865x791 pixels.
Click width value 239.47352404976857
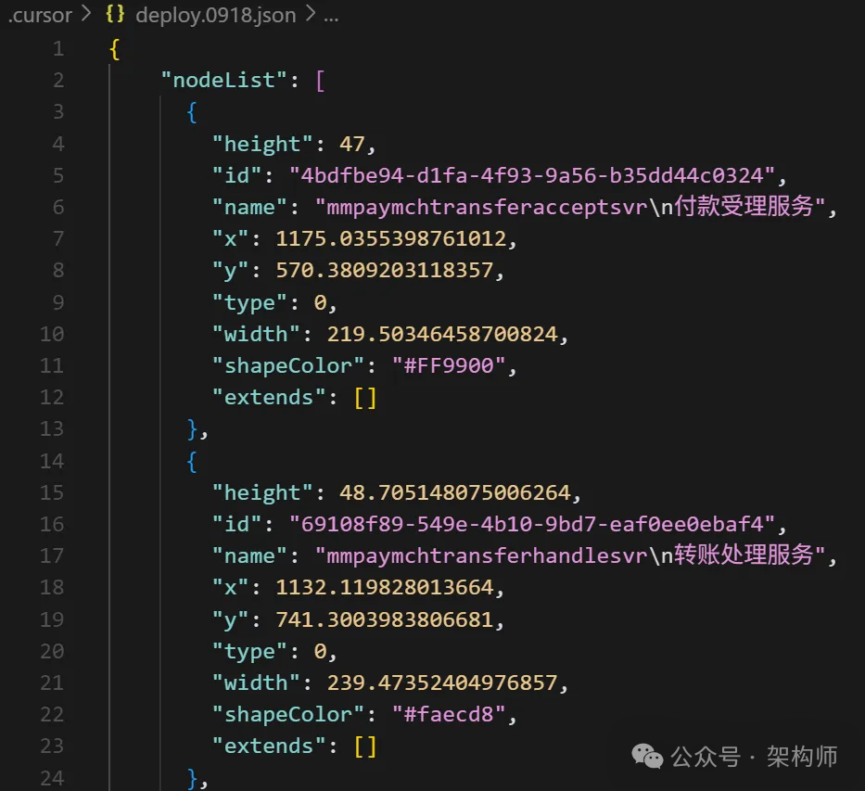coord(442,683)
